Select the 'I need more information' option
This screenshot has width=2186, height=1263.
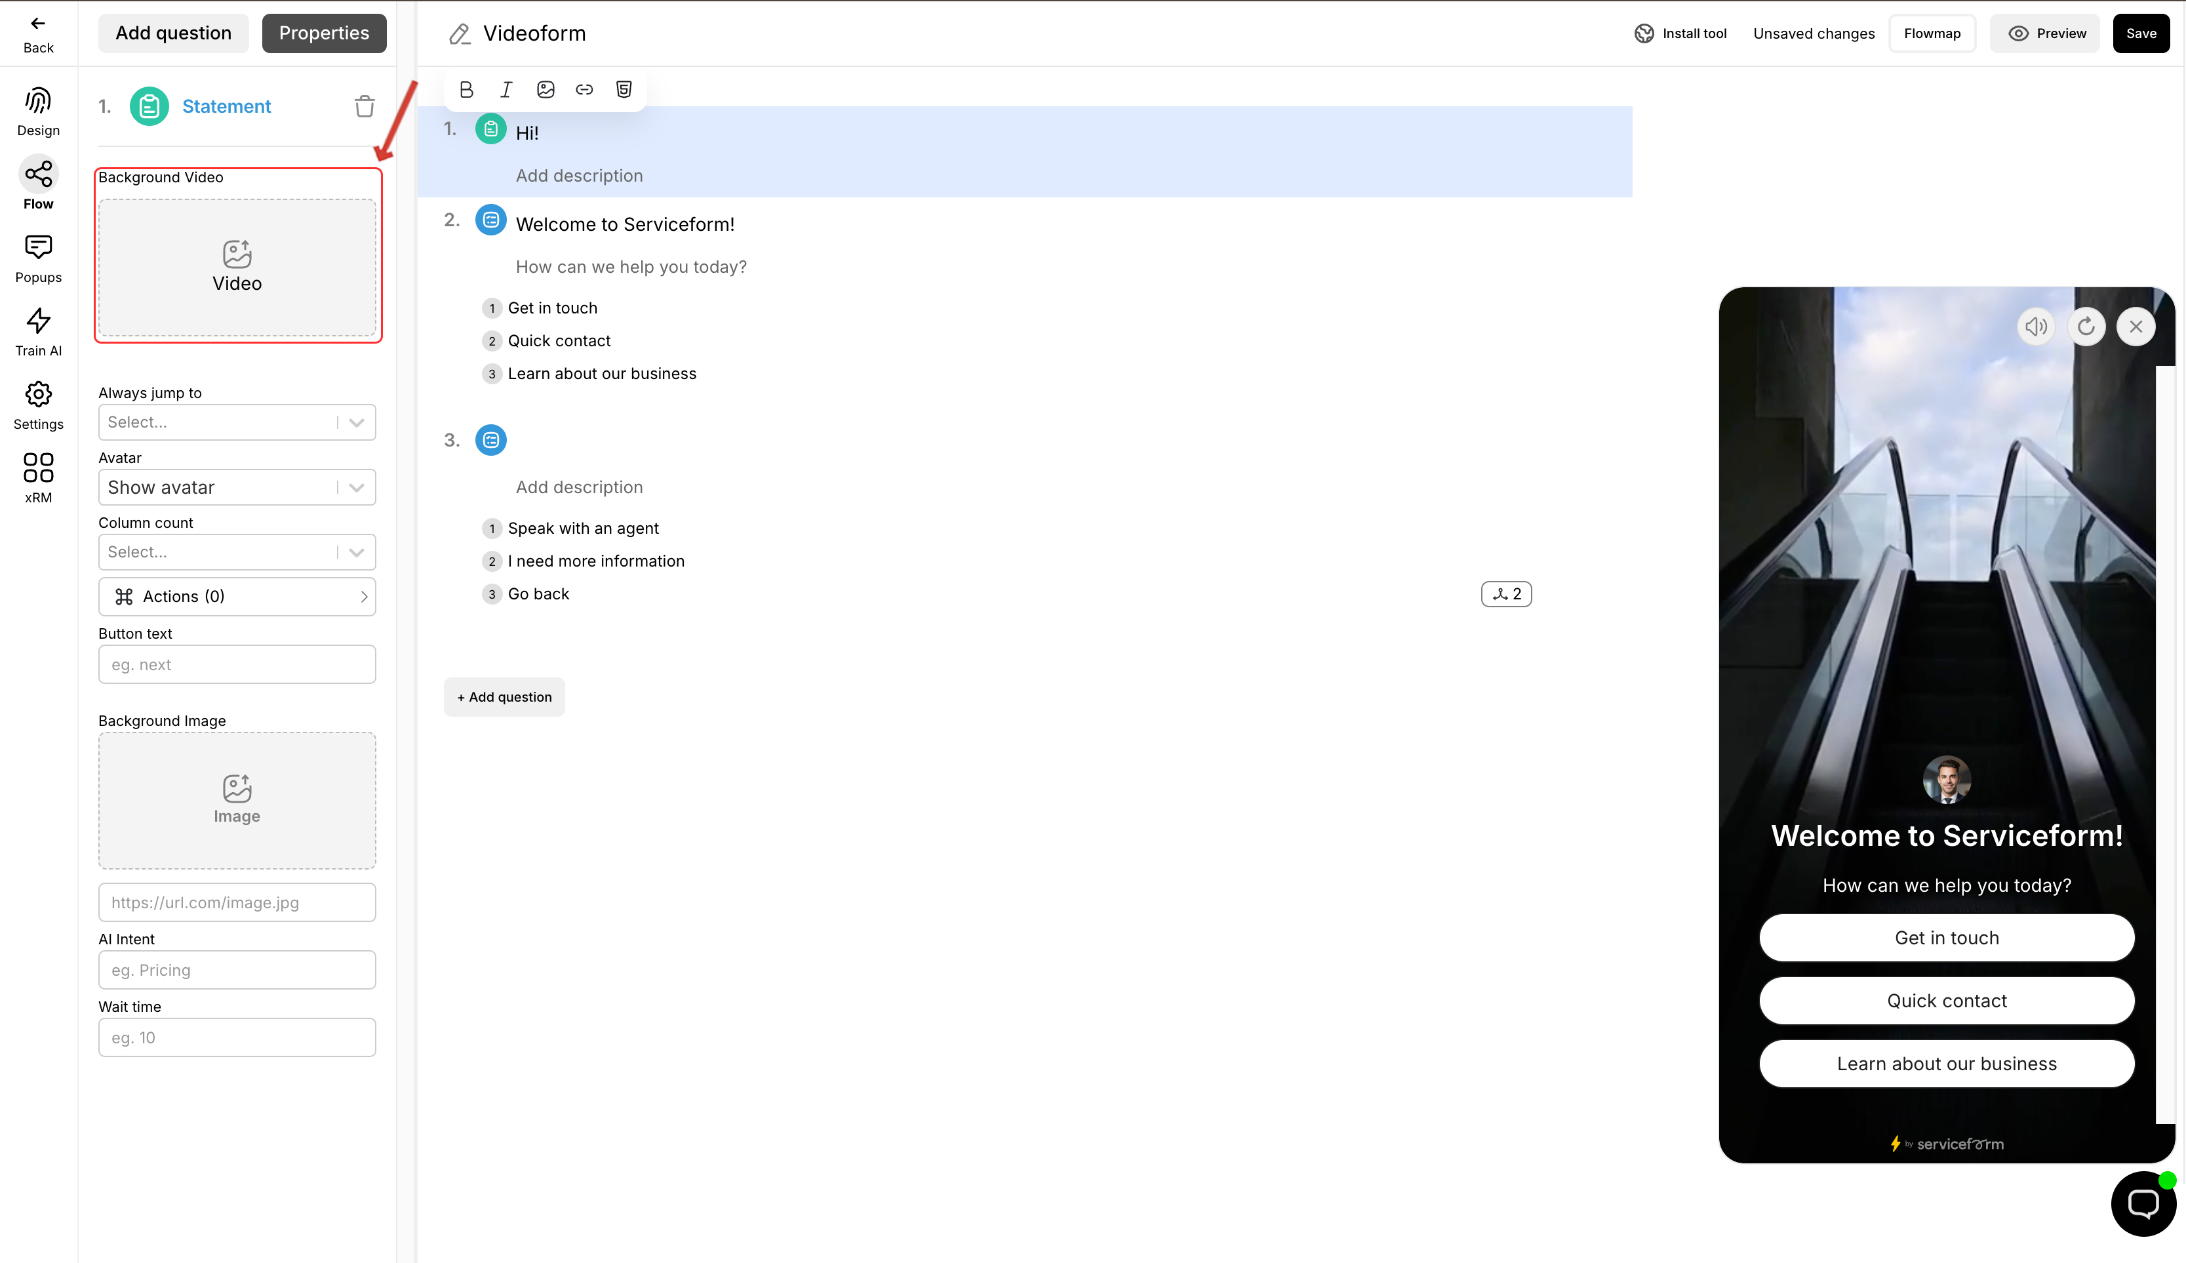pos(597,561)
